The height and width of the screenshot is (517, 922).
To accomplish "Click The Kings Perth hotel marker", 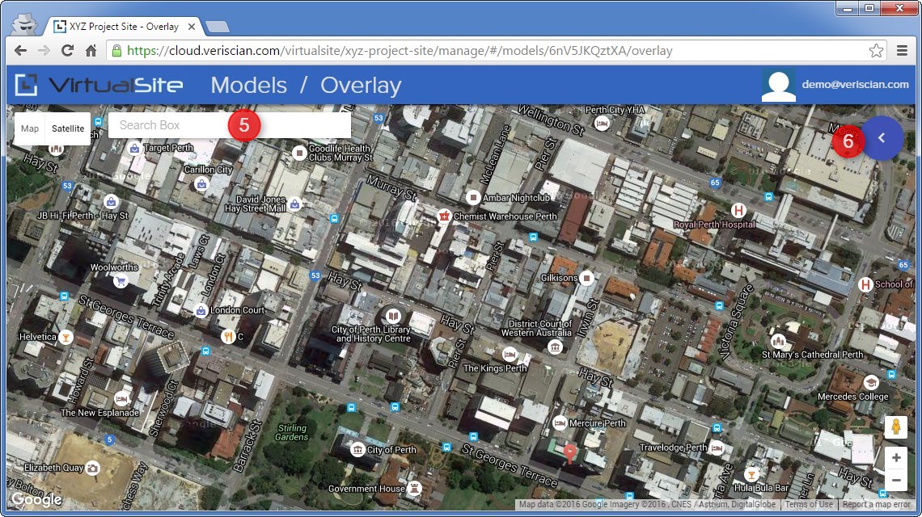I will coord(510,355).
